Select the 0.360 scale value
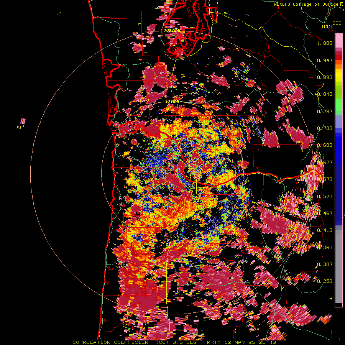 [325, 247]
